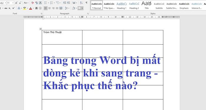Toggle strikethrough formatting
206x110 pixels.
(x=6, y=8)
